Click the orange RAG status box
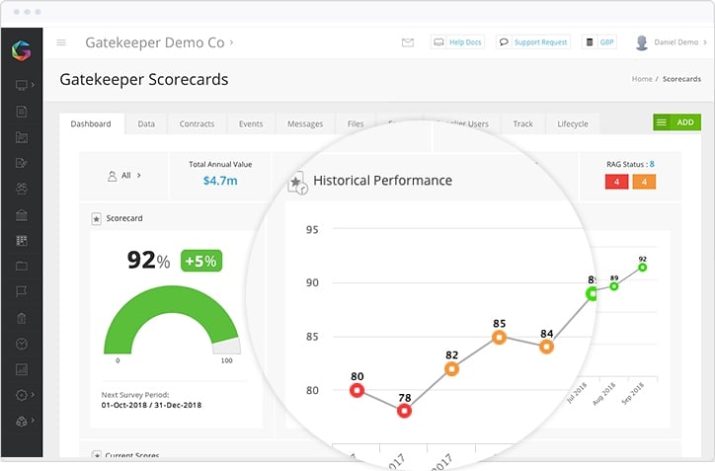 click(x=644, y=182)
